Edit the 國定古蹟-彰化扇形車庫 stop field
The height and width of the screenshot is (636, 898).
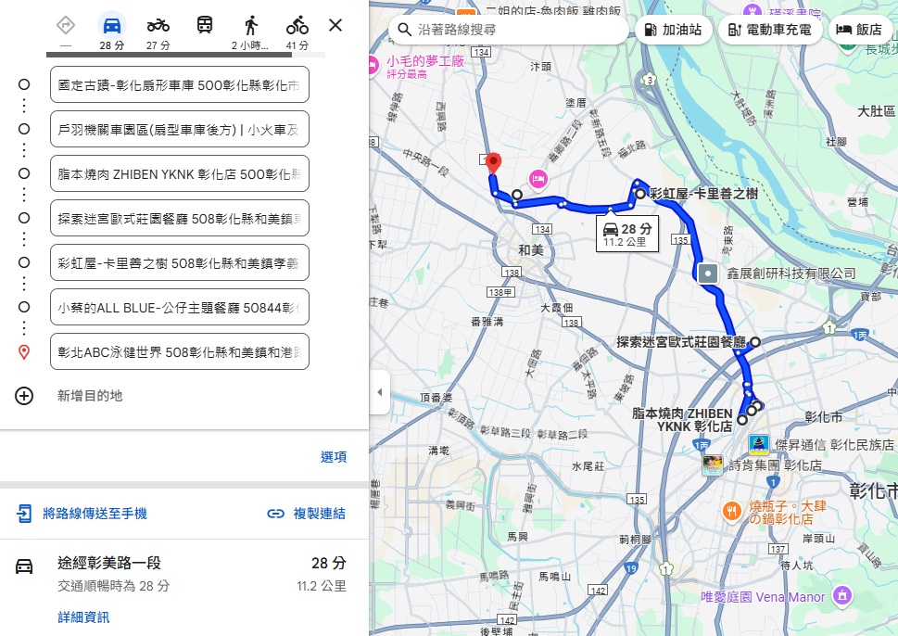click(x=179, y=84)
